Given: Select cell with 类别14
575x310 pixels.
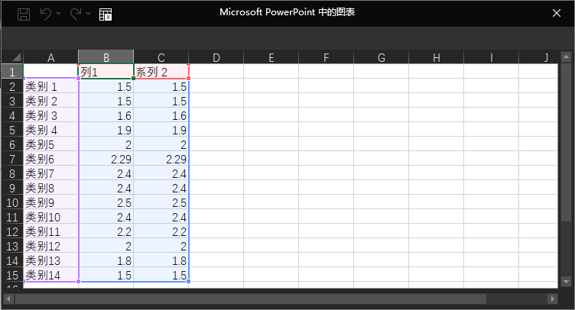Looking at the screenshot, I should click(51, 275).
